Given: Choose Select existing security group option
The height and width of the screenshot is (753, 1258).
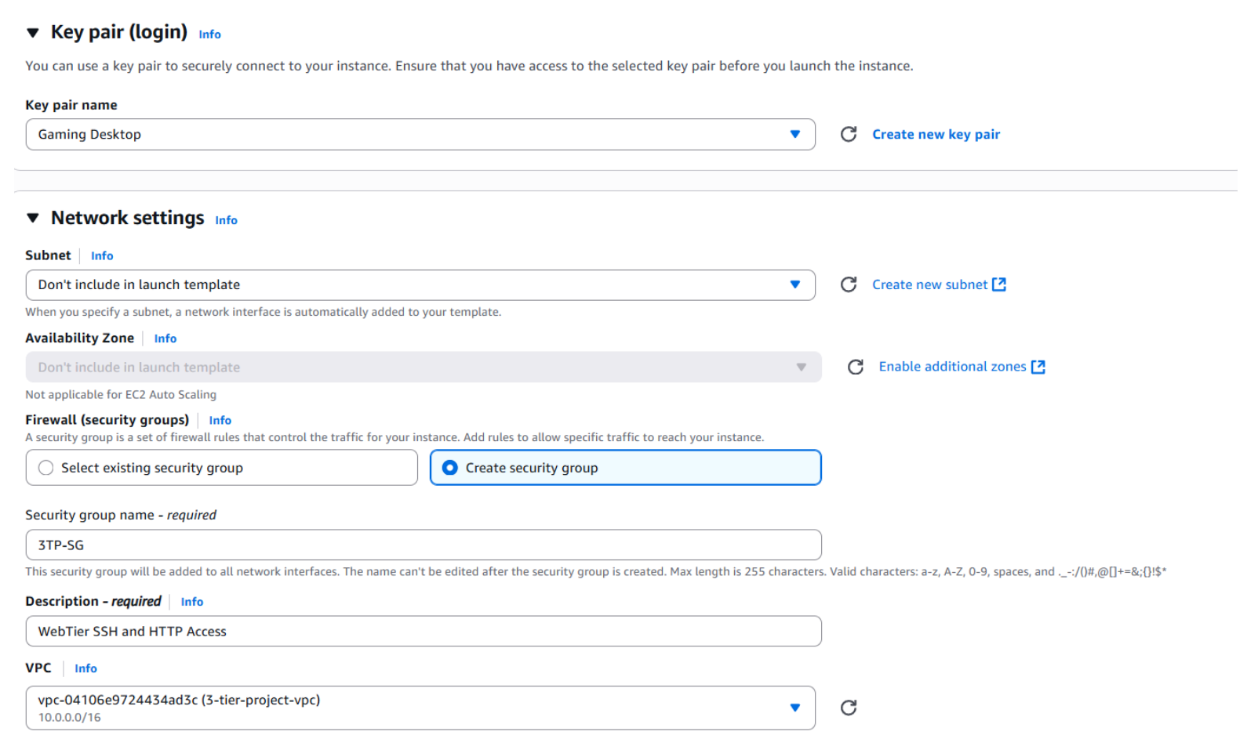Looking at the screenshot, I should point(46,468).
